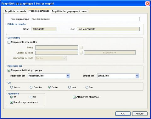The image size is (151, 119).
Task: Expand Regrouper par dropdown RaiseUser.Title
Action: pos(68,76)
